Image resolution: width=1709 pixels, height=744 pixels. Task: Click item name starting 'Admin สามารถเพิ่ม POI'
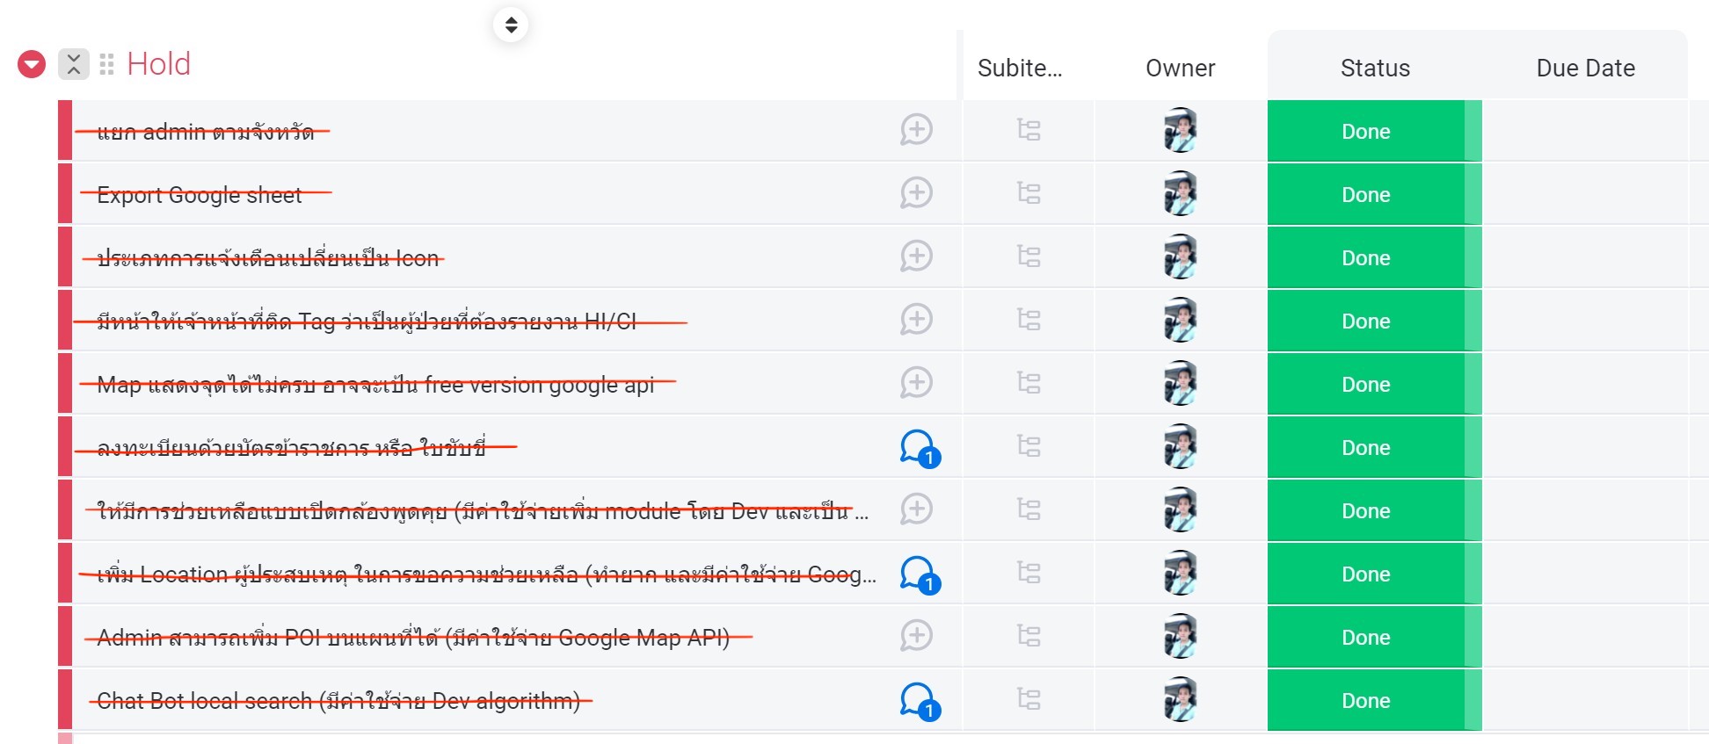click(x=413, y=638)
